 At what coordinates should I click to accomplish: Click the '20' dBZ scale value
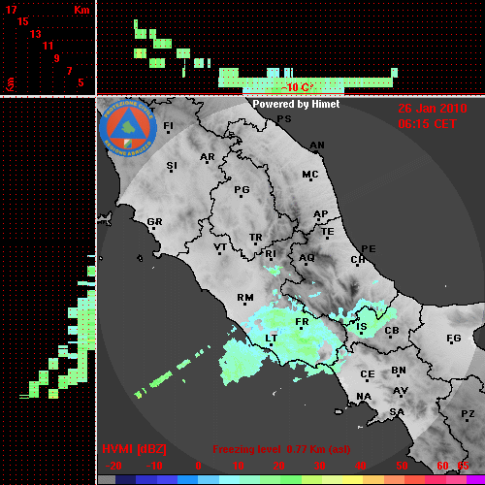click(x=278, y=466)
